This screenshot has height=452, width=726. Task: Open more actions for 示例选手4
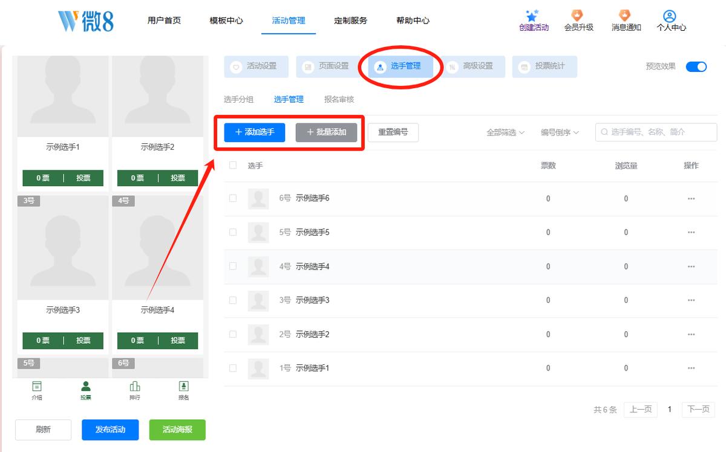(691, 266)
